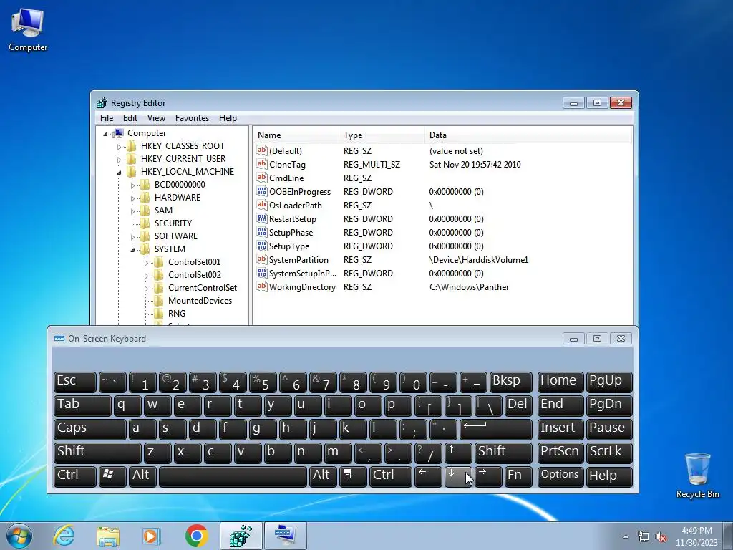
Task: Click the Bksp key
Action: click(x=510, y=382)
